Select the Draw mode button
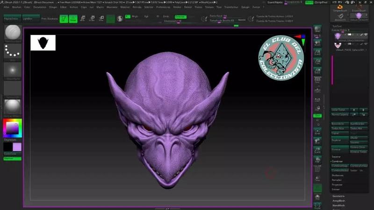Image resolution: width=374 pixels, height=210 pixels. (x=73, y=19)
